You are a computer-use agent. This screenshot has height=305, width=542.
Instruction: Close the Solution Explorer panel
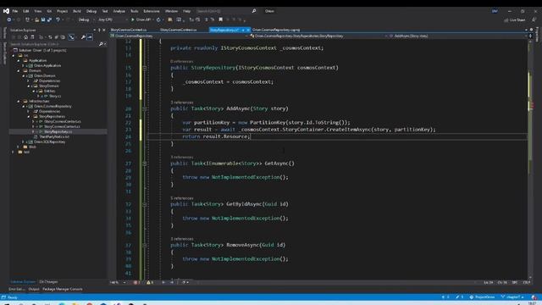[104, 30]
